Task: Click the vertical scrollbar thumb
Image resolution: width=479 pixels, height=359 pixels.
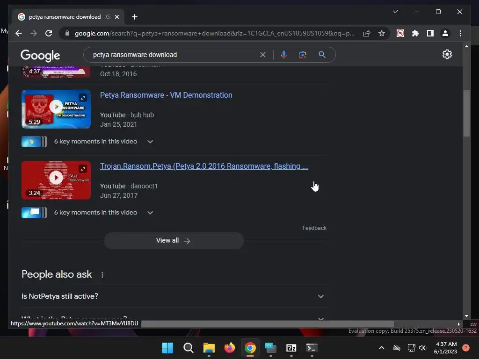Action: 466,113
